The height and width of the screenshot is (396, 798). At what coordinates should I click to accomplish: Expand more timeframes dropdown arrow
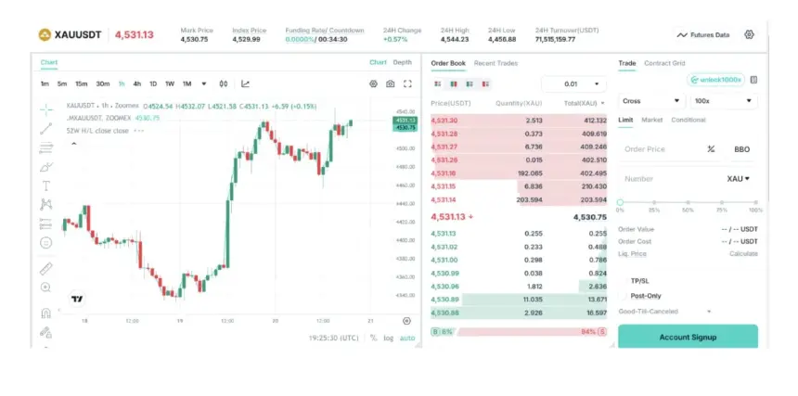click(x=204, y=83)
